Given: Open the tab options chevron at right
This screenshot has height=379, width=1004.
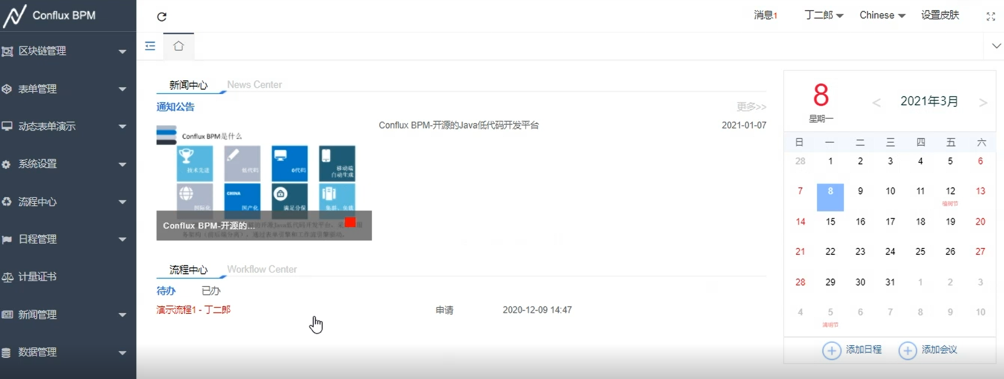Looking at the screenshot, I should 996,46.
